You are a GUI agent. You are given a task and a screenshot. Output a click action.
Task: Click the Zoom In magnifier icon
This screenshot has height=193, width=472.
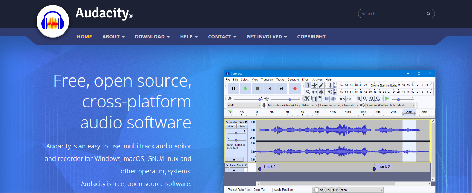359,99
